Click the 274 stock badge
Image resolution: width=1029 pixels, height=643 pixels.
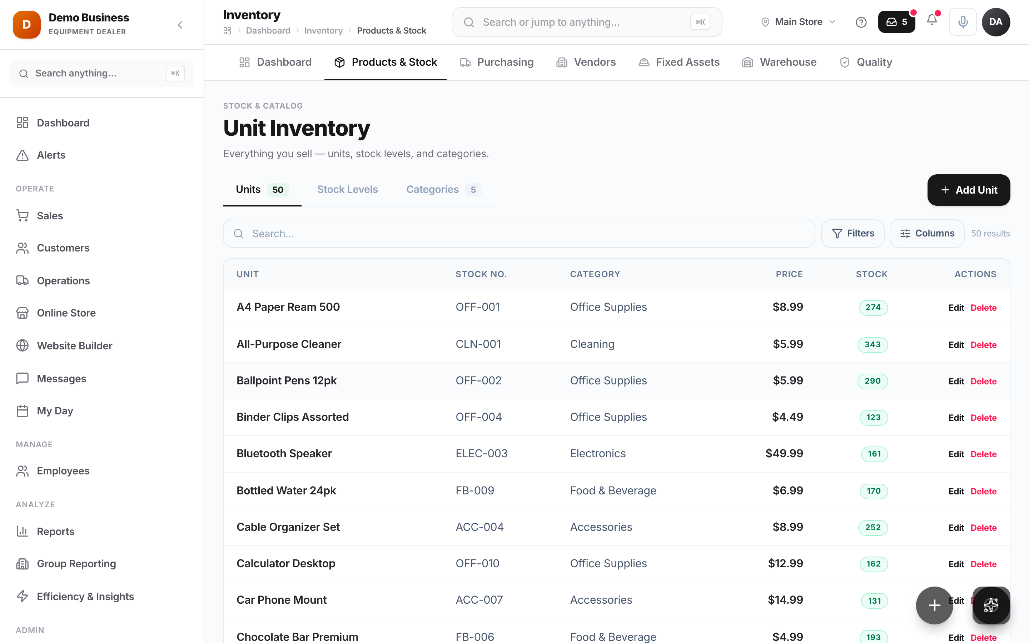tap(873, 308)
